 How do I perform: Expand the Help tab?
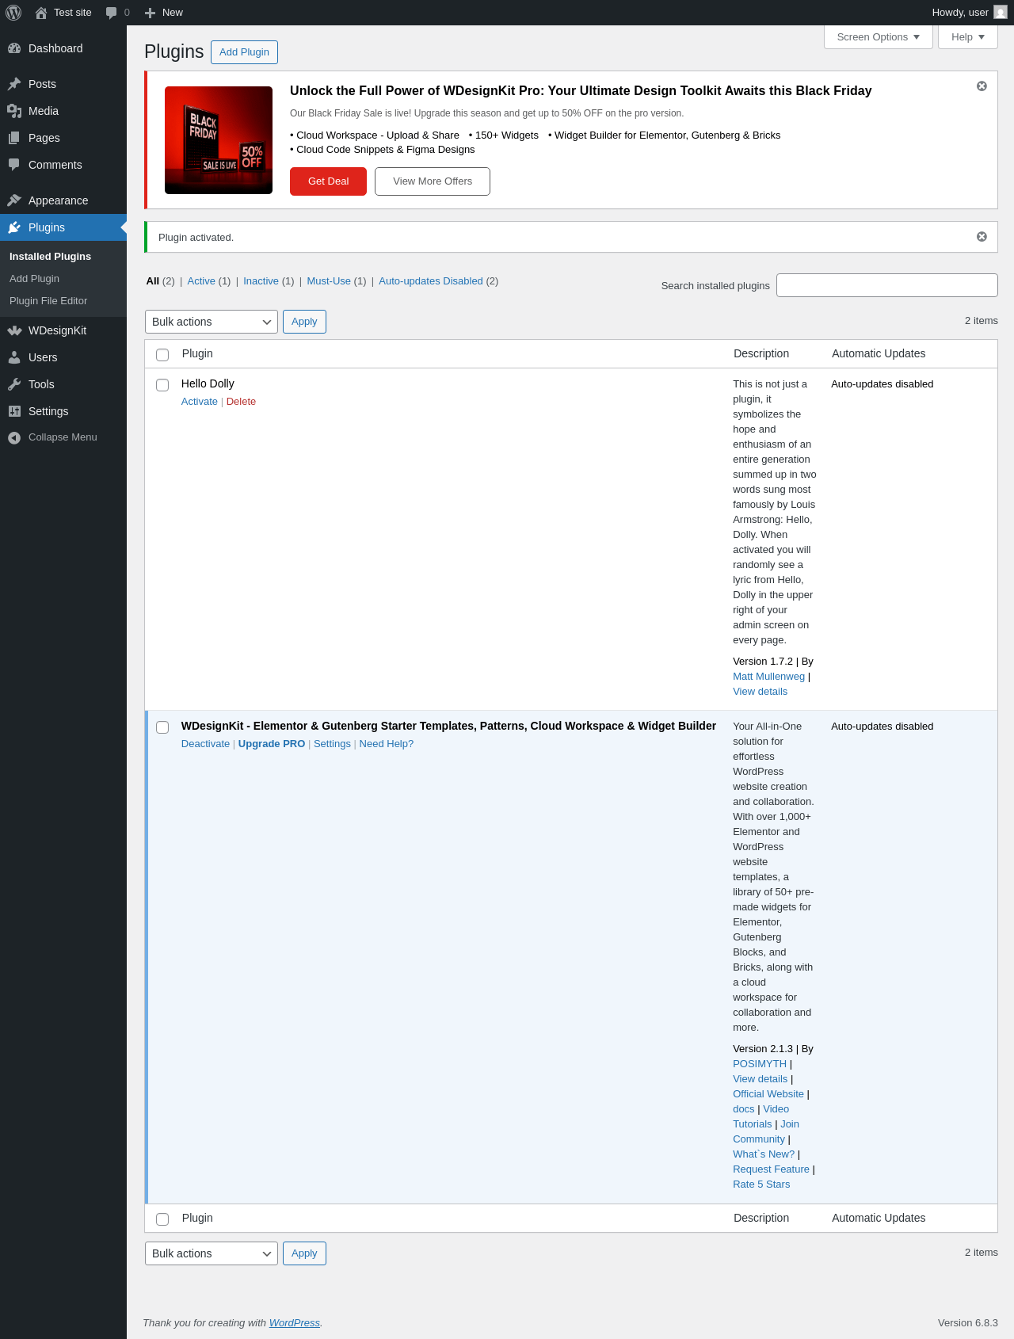(968, 37)
